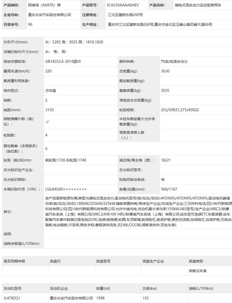Viewport: 232px width, 303px height.
Task: Select rated passenger value 6
Action: pyautogui.click(x=46, y=149)
